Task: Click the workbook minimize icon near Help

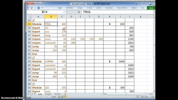Action: pyautogui.click(x=35, y=8)
